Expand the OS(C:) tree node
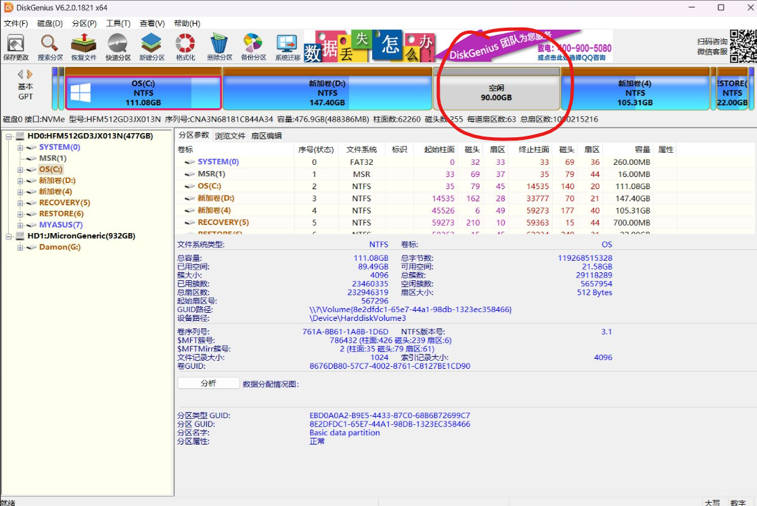Image resolution: width=757 pixels, height=506 pixels. click(20, 170)
